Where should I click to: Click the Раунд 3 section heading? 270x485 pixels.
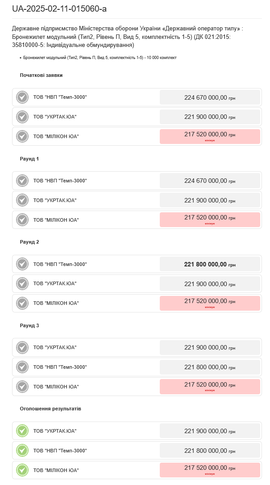point(29,325)
